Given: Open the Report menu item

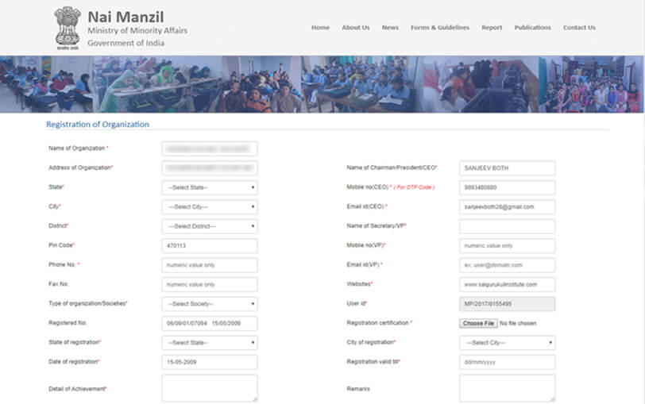Looking at the screenshot, I should tap(492, 28).
